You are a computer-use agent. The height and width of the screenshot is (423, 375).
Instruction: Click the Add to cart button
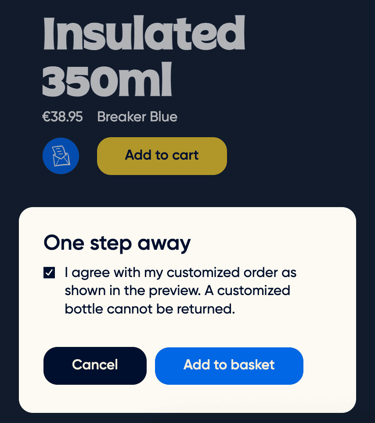(x=162, y=156)
